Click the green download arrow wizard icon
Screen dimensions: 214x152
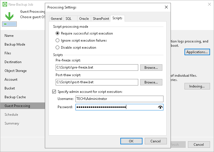(x=9, y=16)
